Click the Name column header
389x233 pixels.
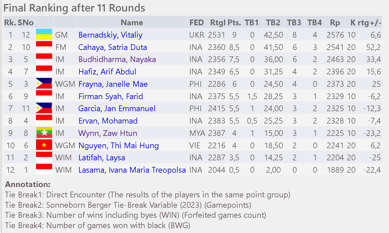pyautogui.click(x=132, y=23)
